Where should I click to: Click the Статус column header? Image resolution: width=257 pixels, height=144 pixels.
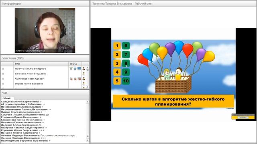coord(75,64)
